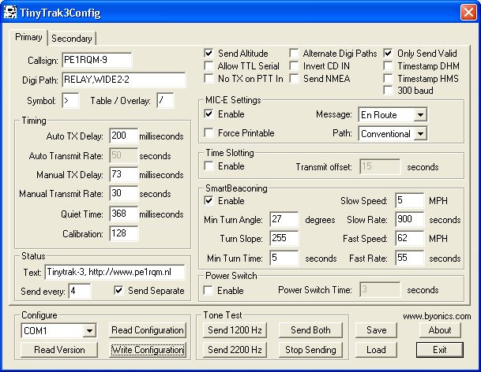The height and width of the screenshot is (372, 481).
Task: Close the TinyTrak3Config window
Action: click(x=468, y=13)
